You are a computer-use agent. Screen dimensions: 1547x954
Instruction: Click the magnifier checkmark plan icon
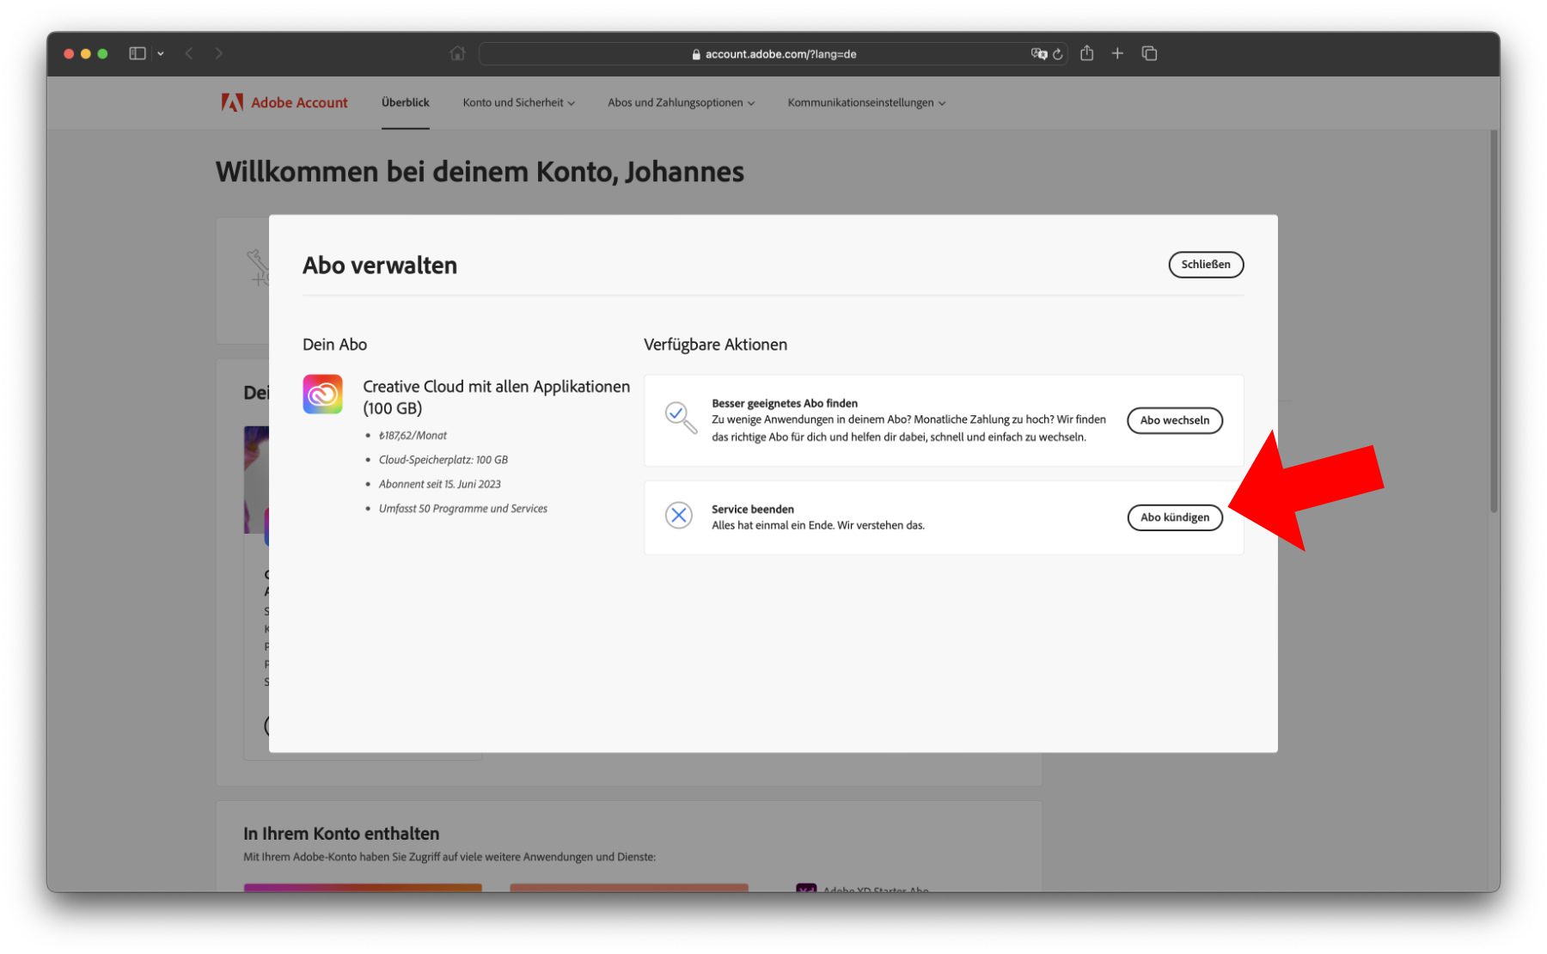click(x=680, y=418)
